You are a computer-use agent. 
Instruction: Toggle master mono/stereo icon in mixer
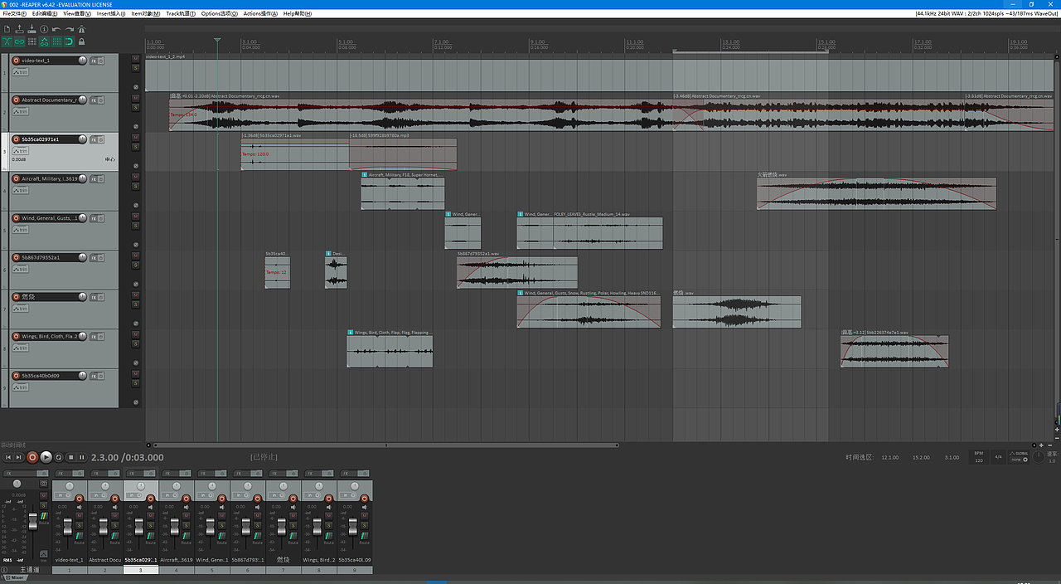point(43,484)
